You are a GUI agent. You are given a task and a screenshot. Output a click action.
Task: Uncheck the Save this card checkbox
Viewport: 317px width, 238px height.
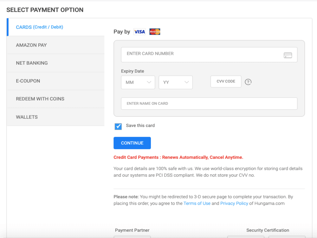click(x=118, y=127)
